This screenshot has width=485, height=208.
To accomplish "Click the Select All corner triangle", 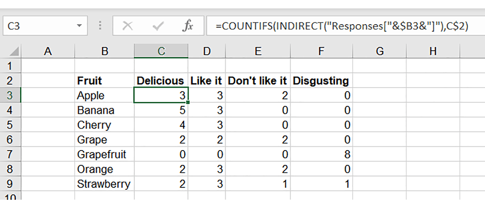I will coord(14,52).
